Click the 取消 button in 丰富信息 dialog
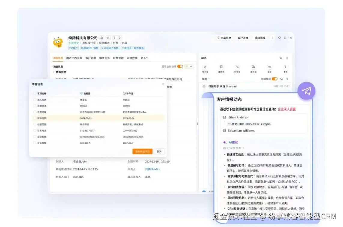This screenshot has height=227, width=343. (x=159, y=152)
